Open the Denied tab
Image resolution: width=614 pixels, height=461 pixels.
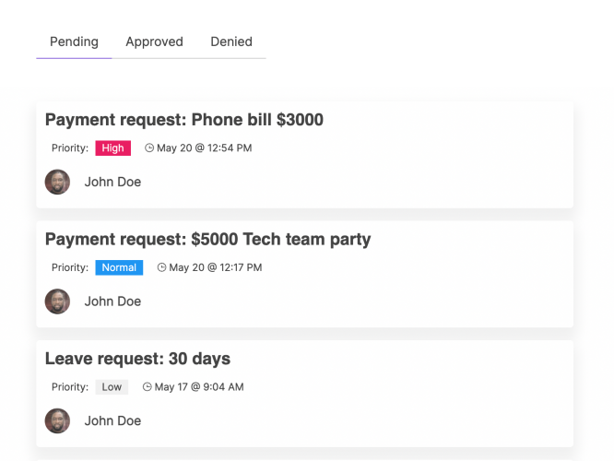point(231,41)
